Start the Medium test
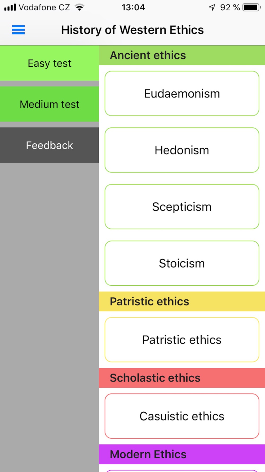Screen dimensions: 265x472 pyautogui.click(x=50, y=104)
